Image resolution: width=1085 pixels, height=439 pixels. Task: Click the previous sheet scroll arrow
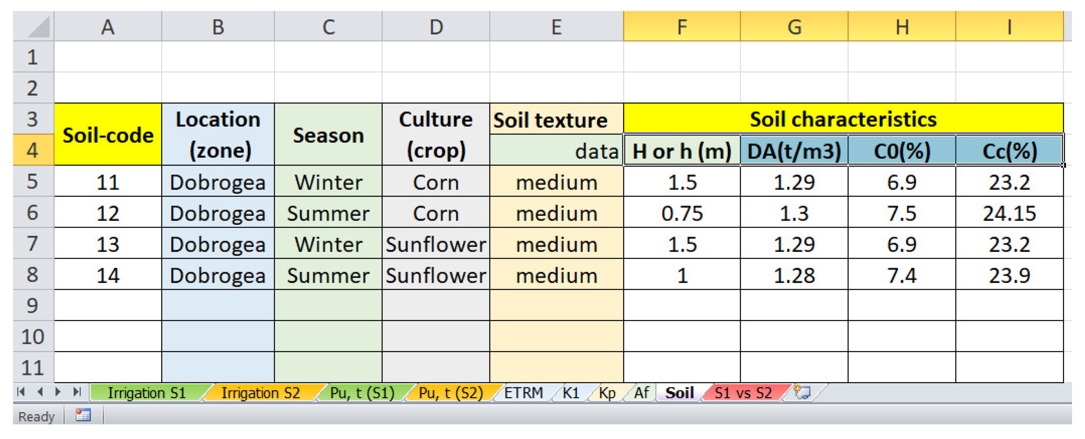pyautogui.click(x=40, y=392)
